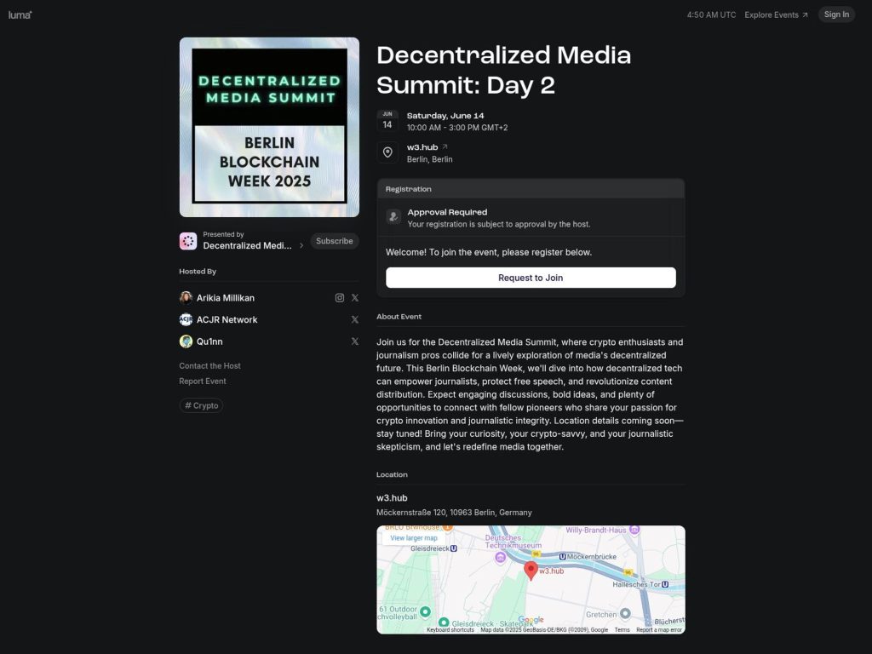The width and height of the screenshot is (872, 654).
Task: Click the location pin icon beside w3.hub
Action: pyautogui.click(x=387, y=152)
